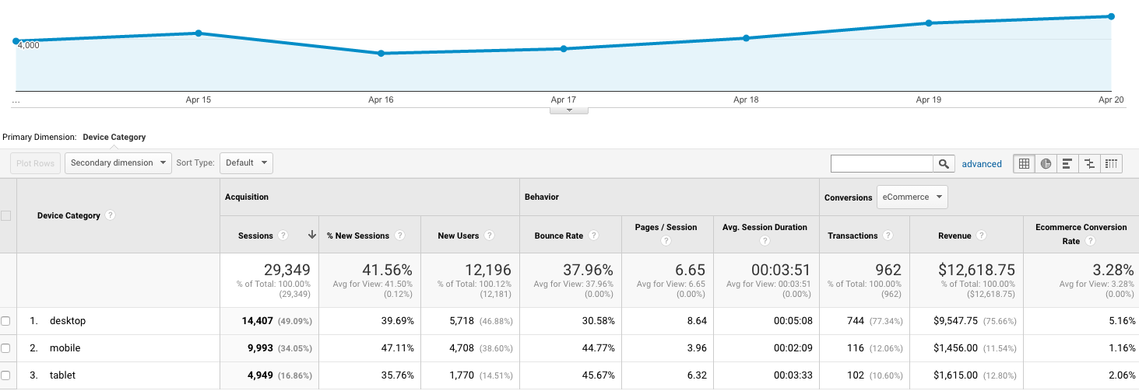Click the Apr 15 data point on chart
Viewport: 1139px width, 391px height.
click(199, 33)
